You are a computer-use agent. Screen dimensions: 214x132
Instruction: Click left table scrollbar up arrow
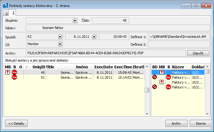click(x=147, y=66)
